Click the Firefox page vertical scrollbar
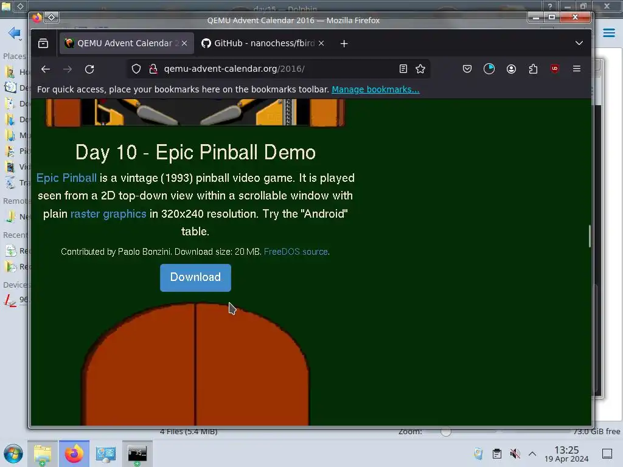This screenshot has width=623, height=467. tap(590, 237)
